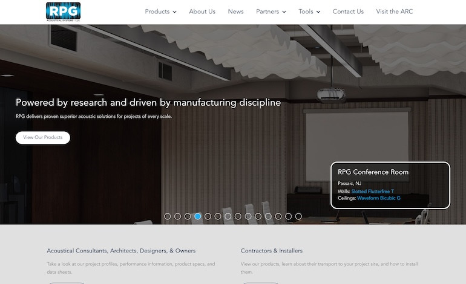The height and width of the screenshot is (284, 466).
Task: Click the Powered by research headline
Action: [148, 102]
